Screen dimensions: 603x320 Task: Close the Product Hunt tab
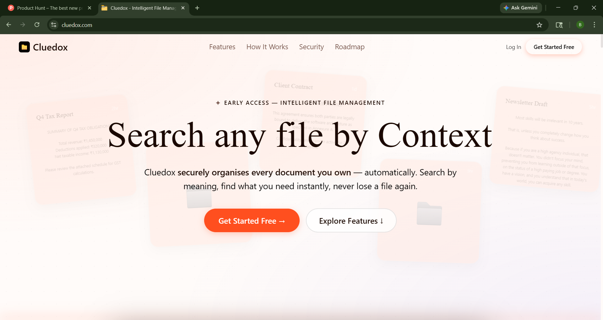coord(90,8)
